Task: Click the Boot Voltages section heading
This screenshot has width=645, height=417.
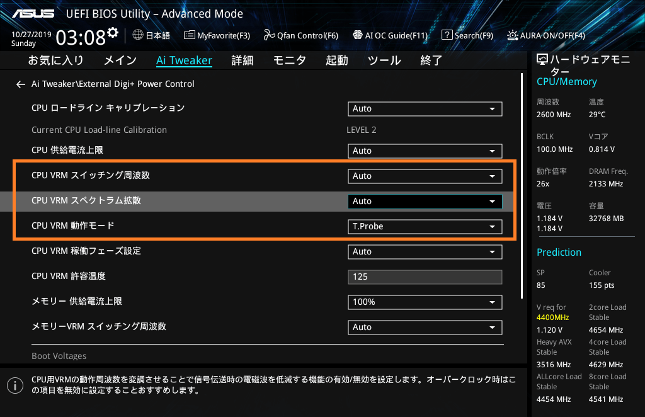Action: 59,356
